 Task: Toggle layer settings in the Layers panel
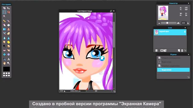point(157,51)
